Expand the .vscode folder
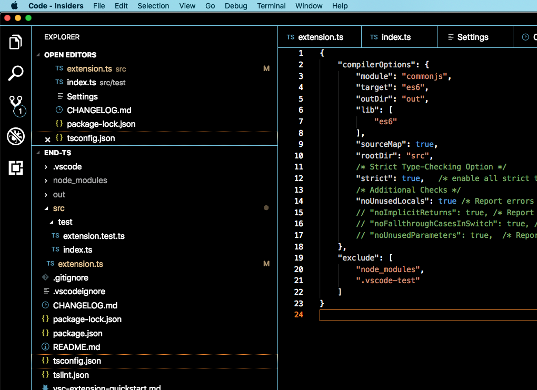Screen dimensions: 537x390 click(x=46, y=166)
